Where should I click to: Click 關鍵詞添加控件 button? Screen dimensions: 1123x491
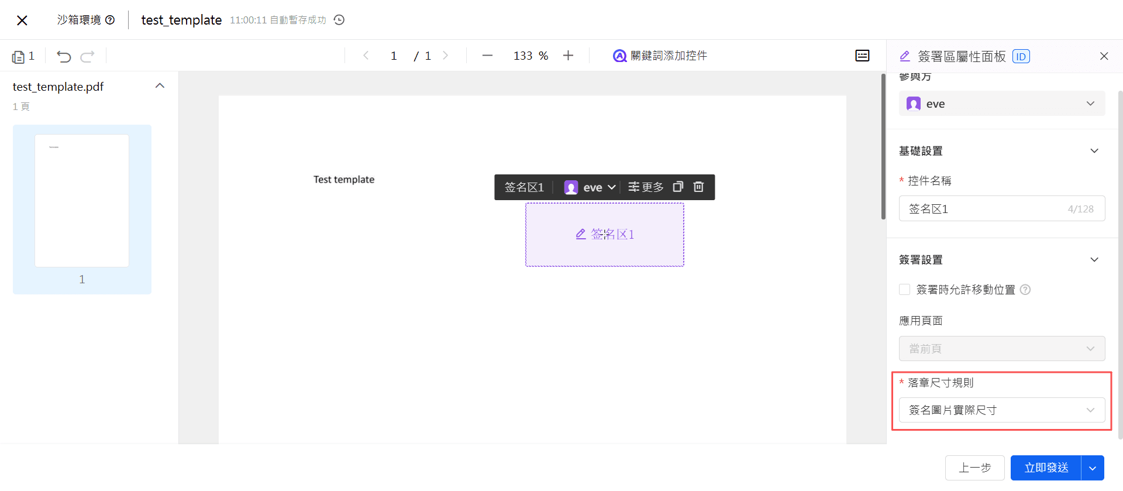tap(660, 56)
